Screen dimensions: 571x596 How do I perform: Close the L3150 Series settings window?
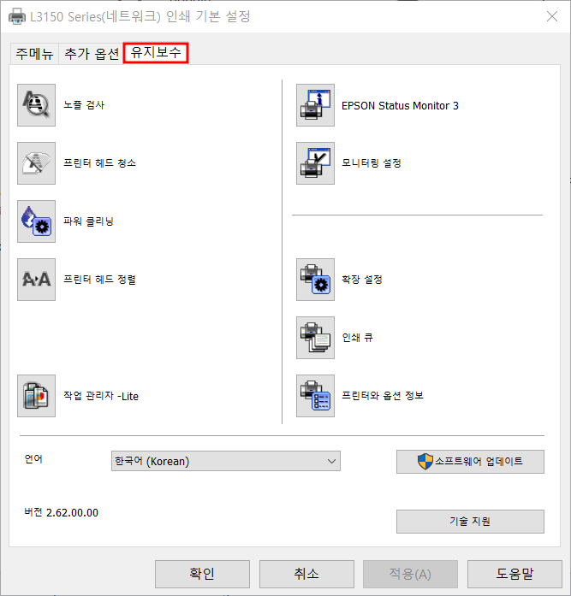[x=552, y=16]
